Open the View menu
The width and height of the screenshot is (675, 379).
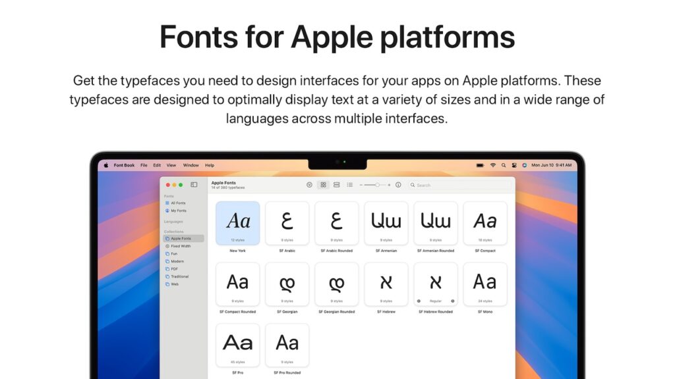tap(171, 165)
